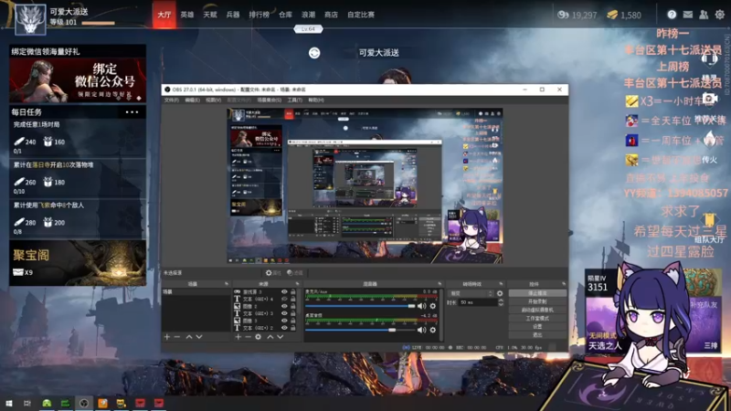Adjust the mic/Aux volume slider
731x411 pixels.
click(360, 306)
